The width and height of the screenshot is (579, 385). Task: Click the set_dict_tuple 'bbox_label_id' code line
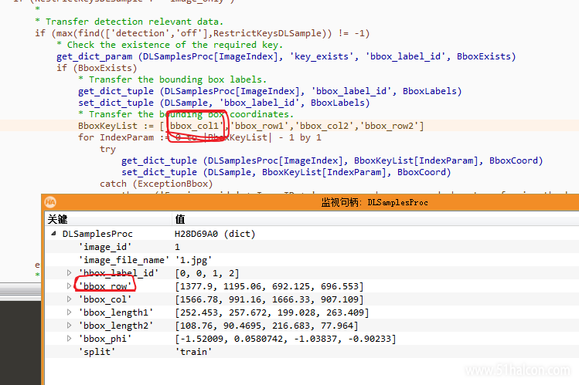223,103
